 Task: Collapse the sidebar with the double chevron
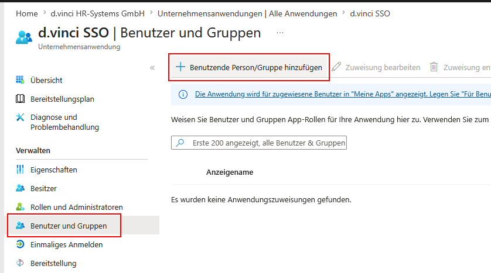[x=152, y=68]
